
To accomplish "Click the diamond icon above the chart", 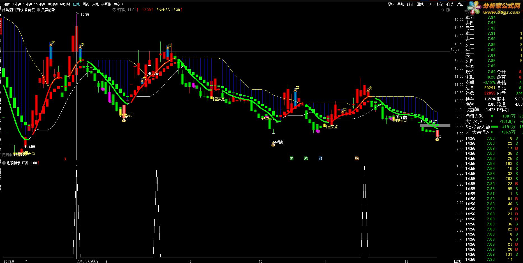I will (443, 10).
